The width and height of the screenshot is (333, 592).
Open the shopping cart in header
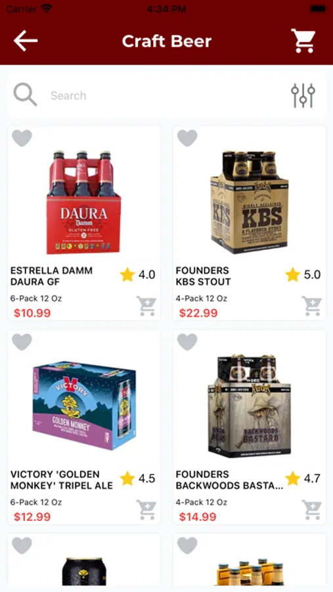(x=303, y=41)
